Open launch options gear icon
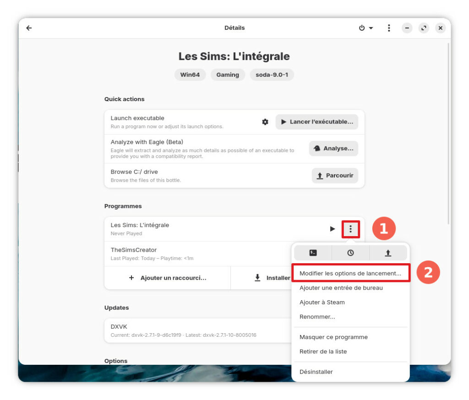The height and width of the screenshot is (400, 469). click(x=265, y=122)
